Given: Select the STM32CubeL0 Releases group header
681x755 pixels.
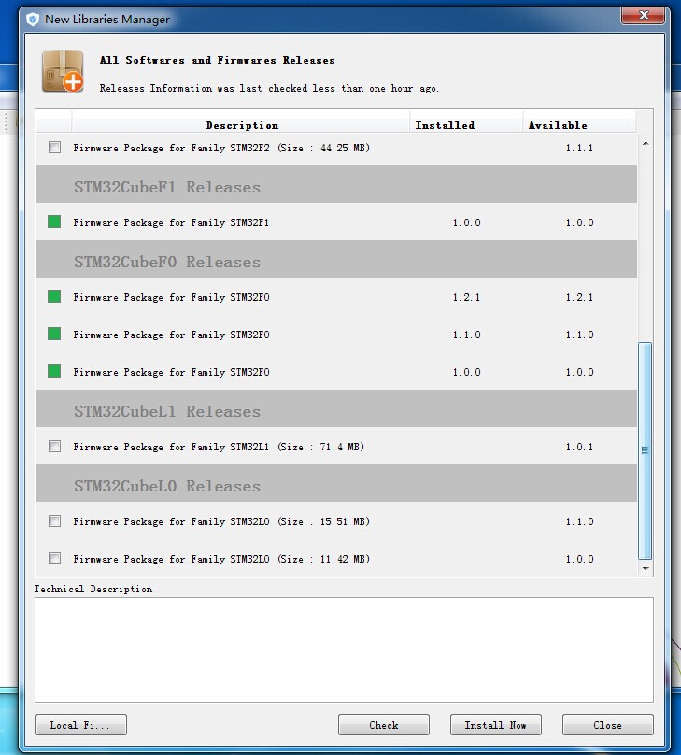Looking at the screenshot, I should coord(336,483).
